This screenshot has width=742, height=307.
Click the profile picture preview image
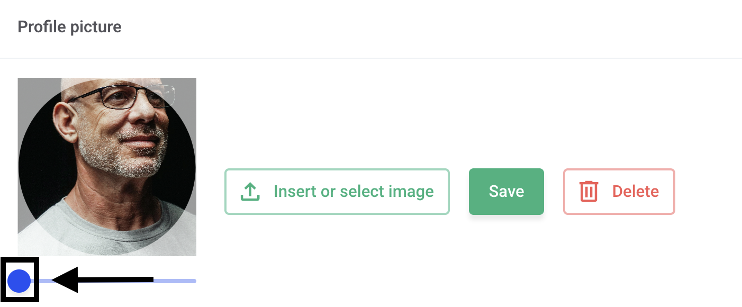click(x=107, y=167)
